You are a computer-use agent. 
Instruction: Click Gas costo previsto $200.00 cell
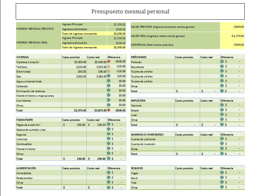(74, 76)
